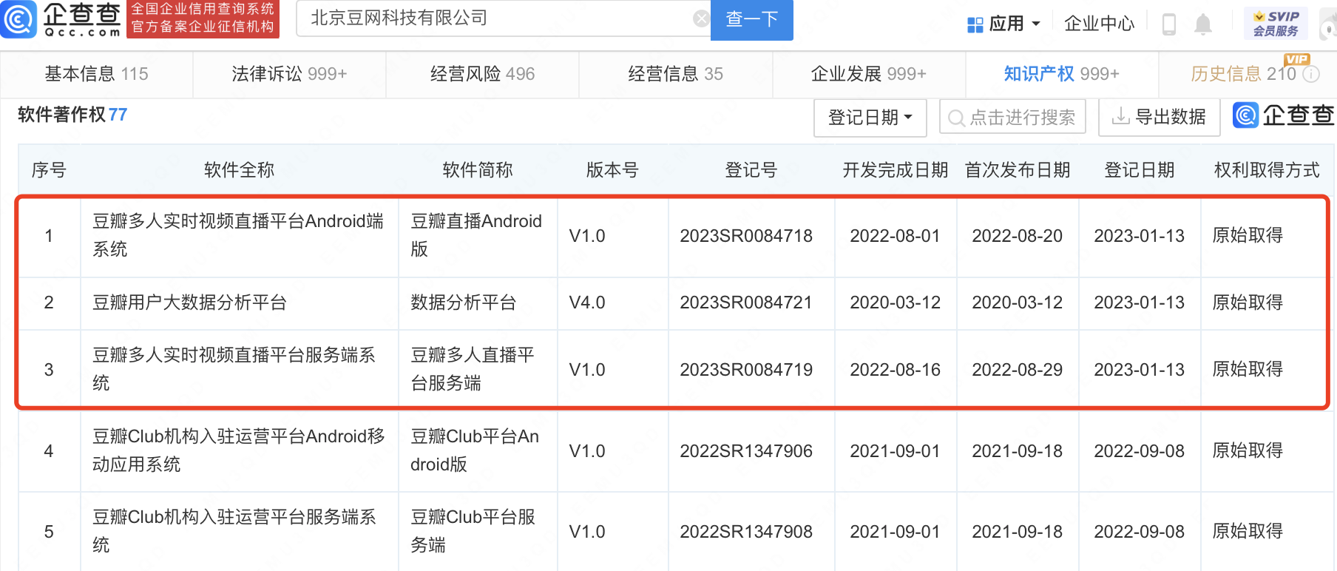Click the 软件著作权 77 section heading

click(x=72, y=115)
